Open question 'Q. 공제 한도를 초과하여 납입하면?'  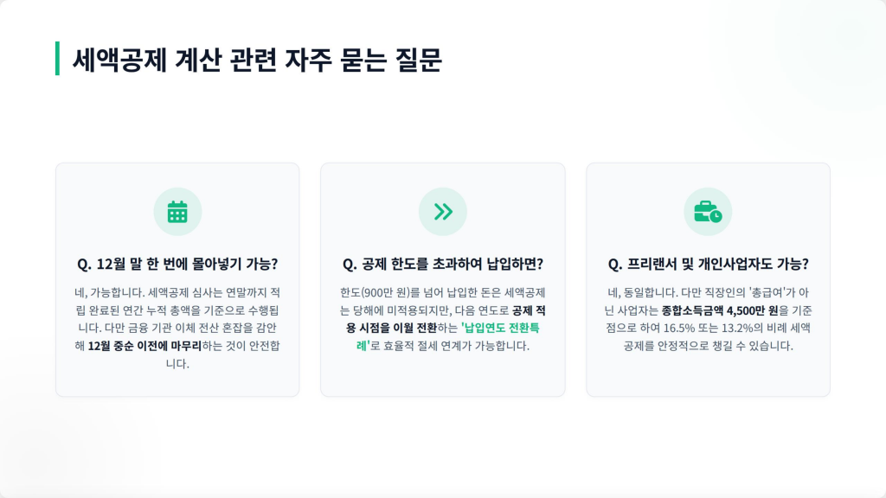pos(443,264)
